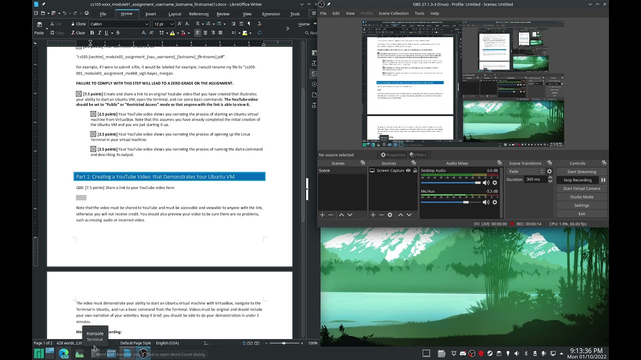Adjust the Desktop Audio volume slider
This screenshot has height=360, width=641.
[451, 183]
